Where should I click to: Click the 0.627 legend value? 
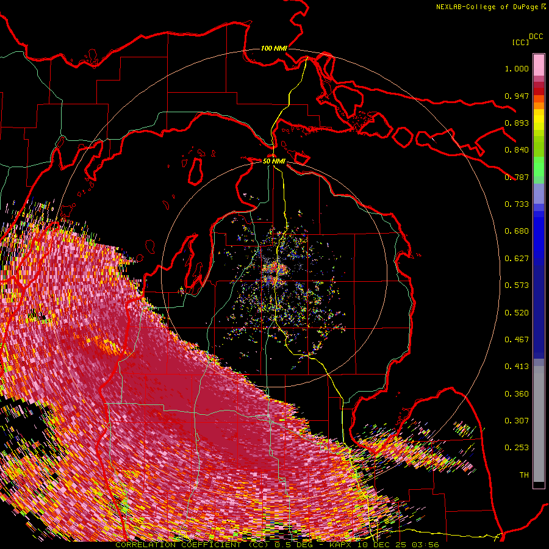coord(517,259)
